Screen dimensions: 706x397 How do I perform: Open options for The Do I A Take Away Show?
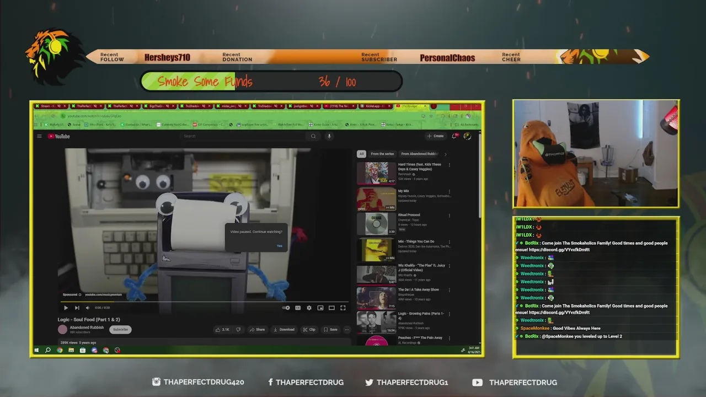[x=449, y=290]
